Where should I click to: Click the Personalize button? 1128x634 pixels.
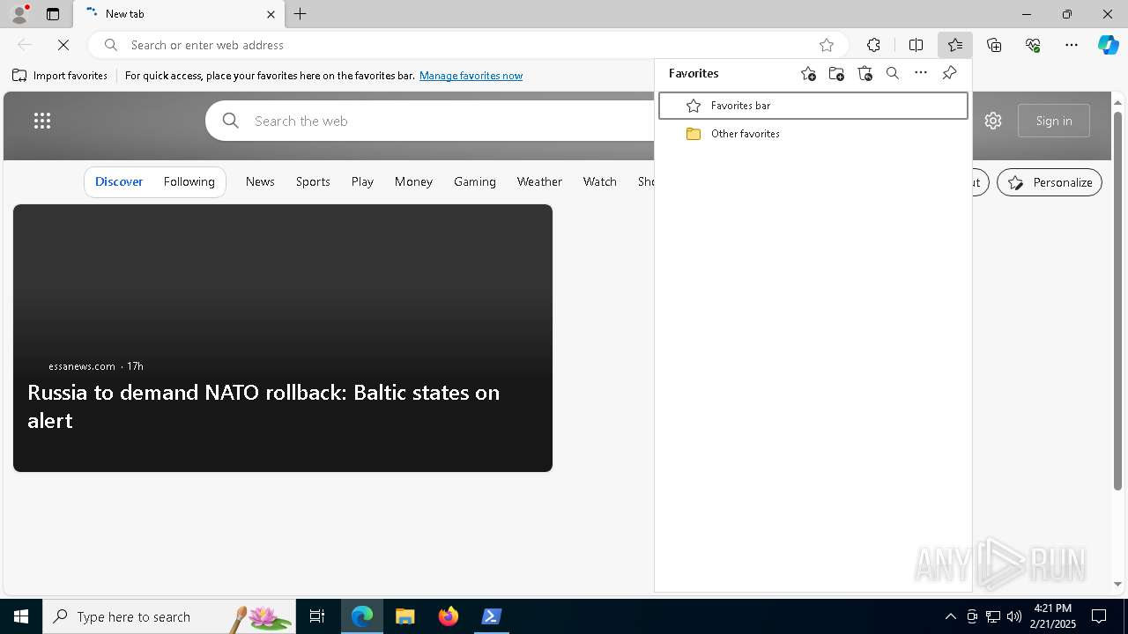click(x=1050, y=182)
